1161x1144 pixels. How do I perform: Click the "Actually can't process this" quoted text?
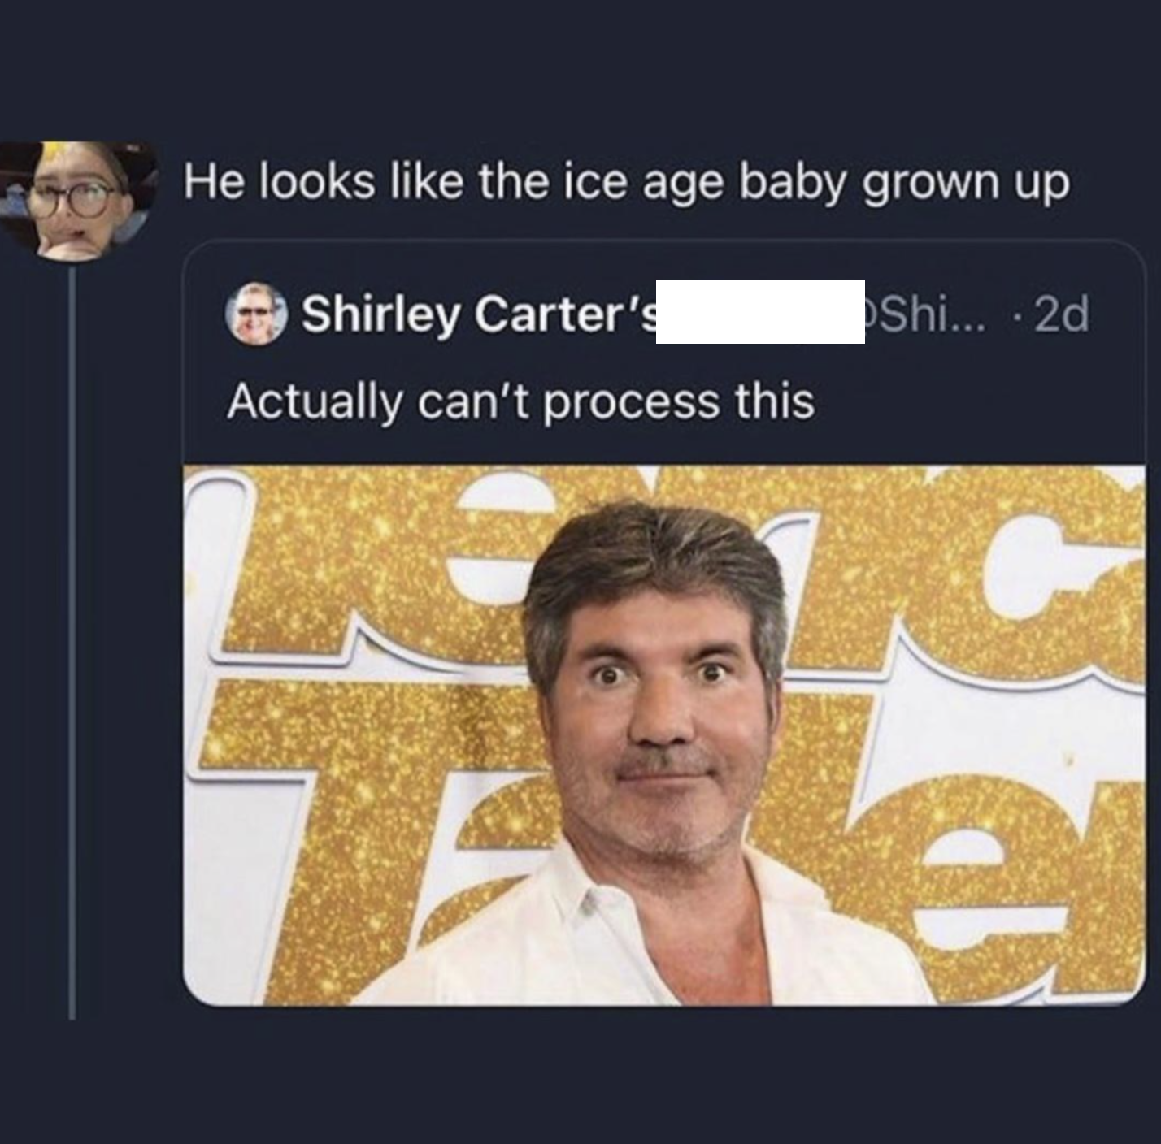(x=520, y=401)
